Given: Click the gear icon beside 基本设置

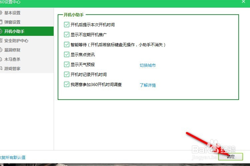Looking at the screenshot, I should click(1, 13).
